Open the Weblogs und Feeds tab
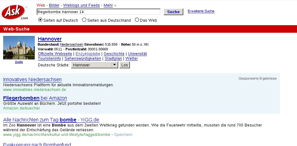Image resolution: width=297 pixels, height=146 pixels. pos(82,5)
